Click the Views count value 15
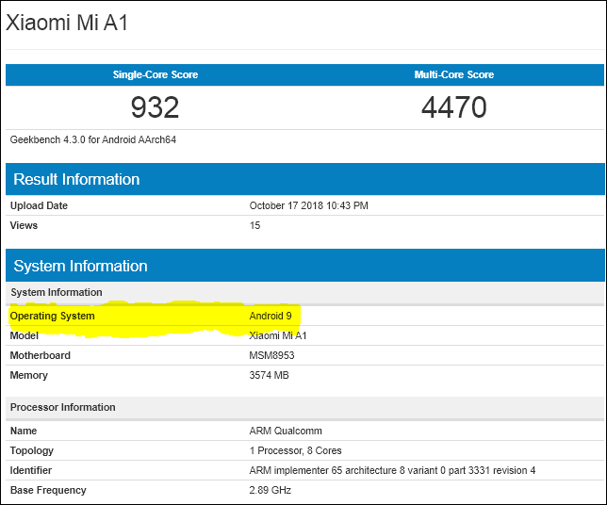 pyautogui.click(x=254, y=225)
